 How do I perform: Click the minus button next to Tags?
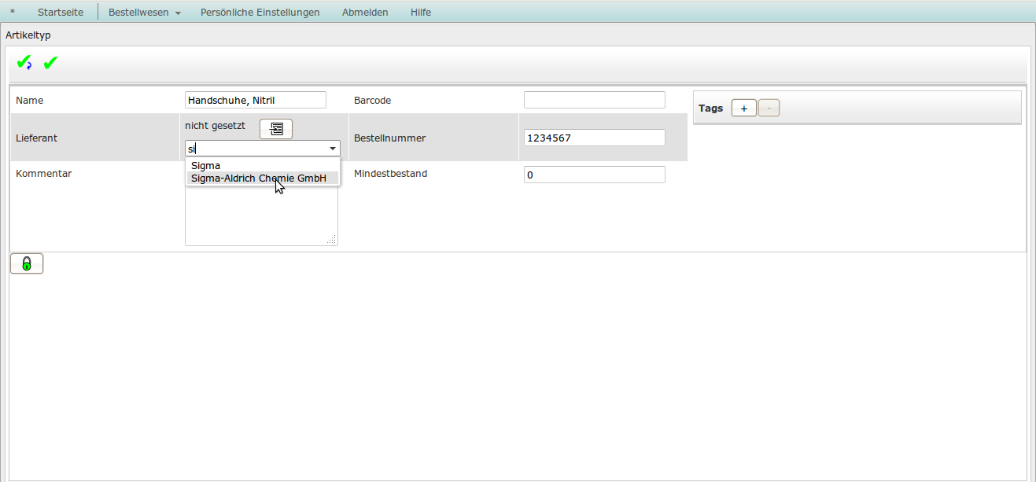coord(769,108)
